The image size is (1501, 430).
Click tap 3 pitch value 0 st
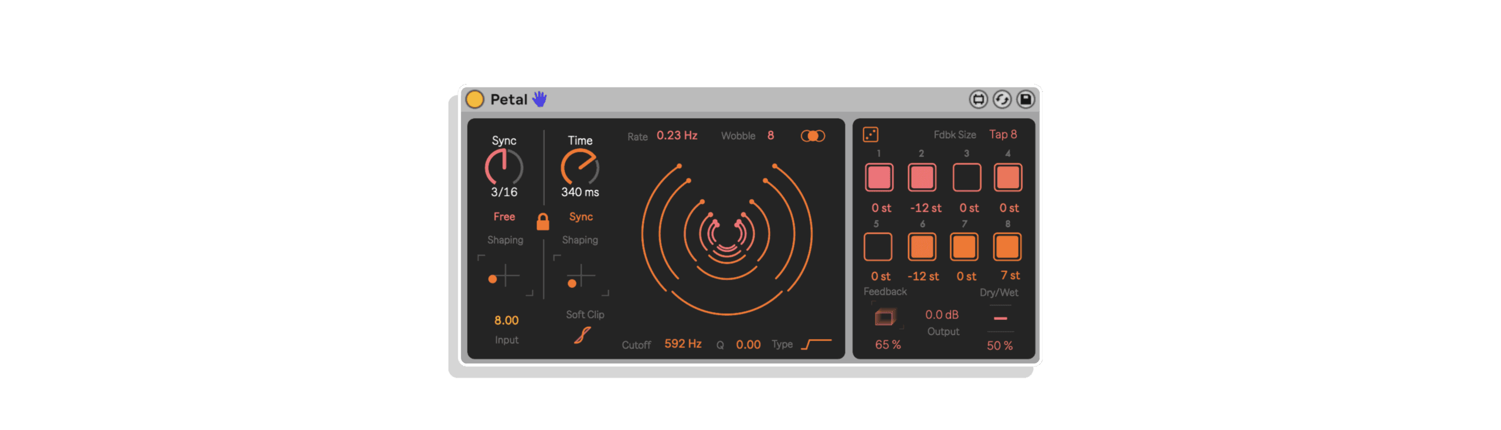point(969,208)
